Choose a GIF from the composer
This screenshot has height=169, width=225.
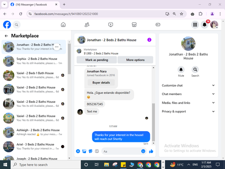pos(97,151)
